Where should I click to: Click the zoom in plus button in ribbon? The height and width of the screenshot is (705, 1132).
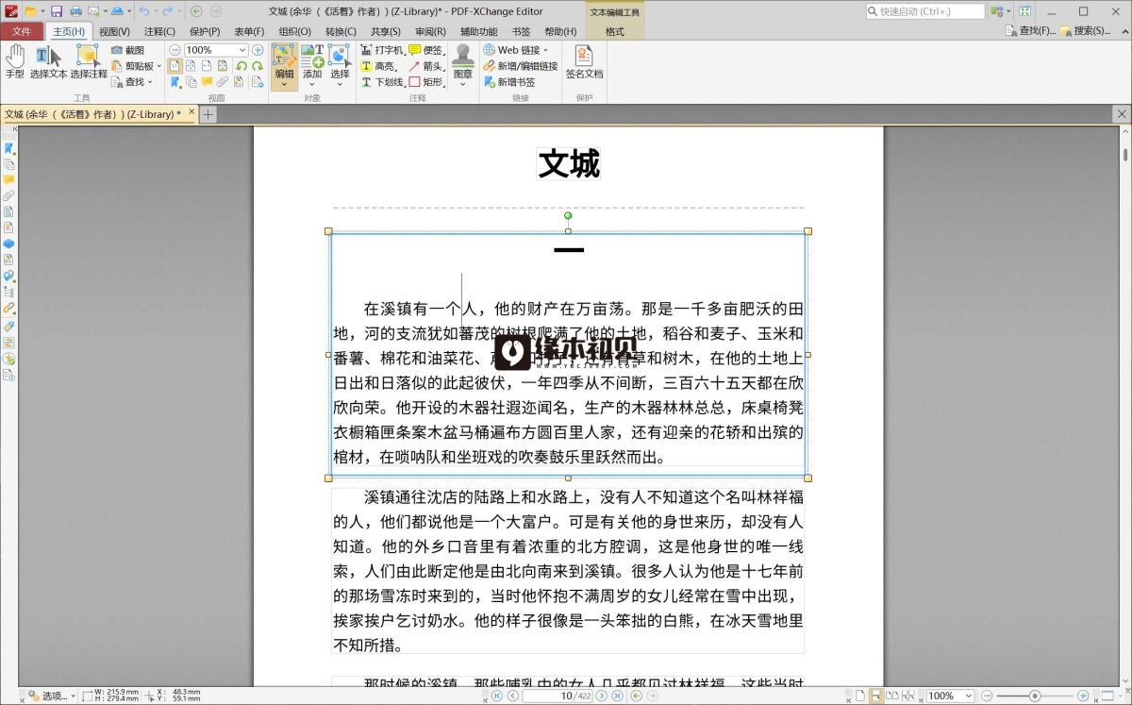point(258,50)
